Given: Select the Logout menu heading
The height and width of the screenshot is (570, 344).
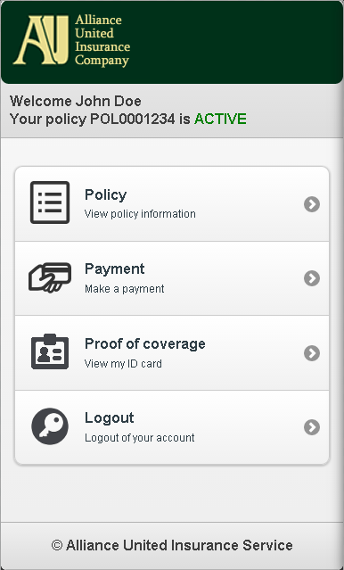Looking at the screenshot, I should (x=110, y=417).
